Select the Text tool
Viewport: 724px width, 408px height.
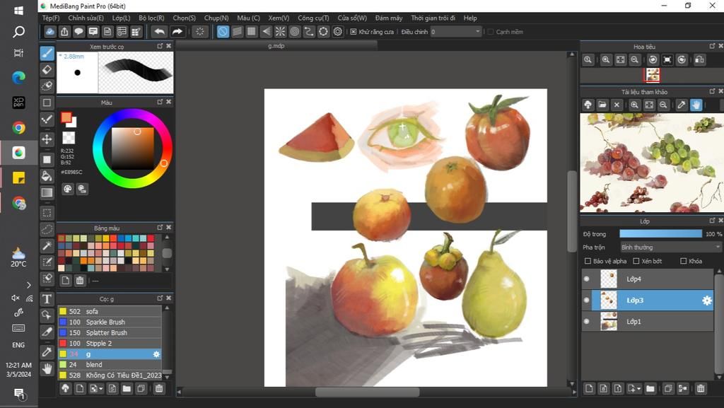[47, 298]
